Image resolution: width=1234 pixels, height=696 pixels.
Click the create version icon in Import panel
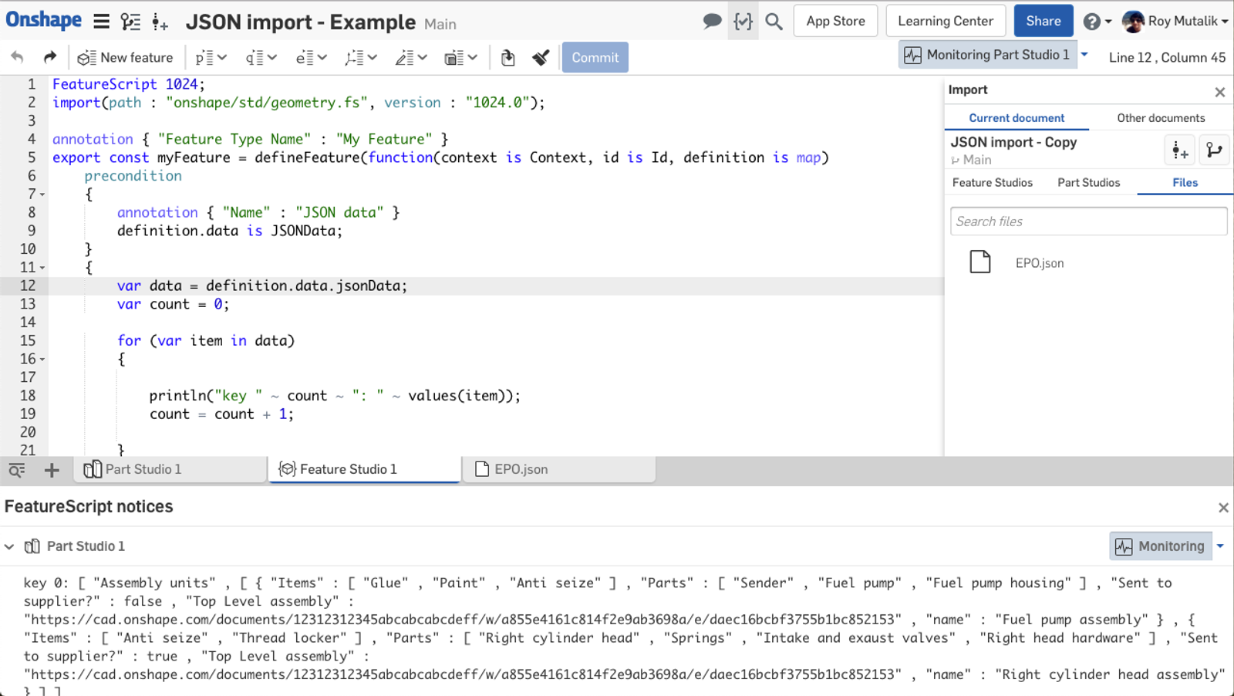[x=1179, y=150]
